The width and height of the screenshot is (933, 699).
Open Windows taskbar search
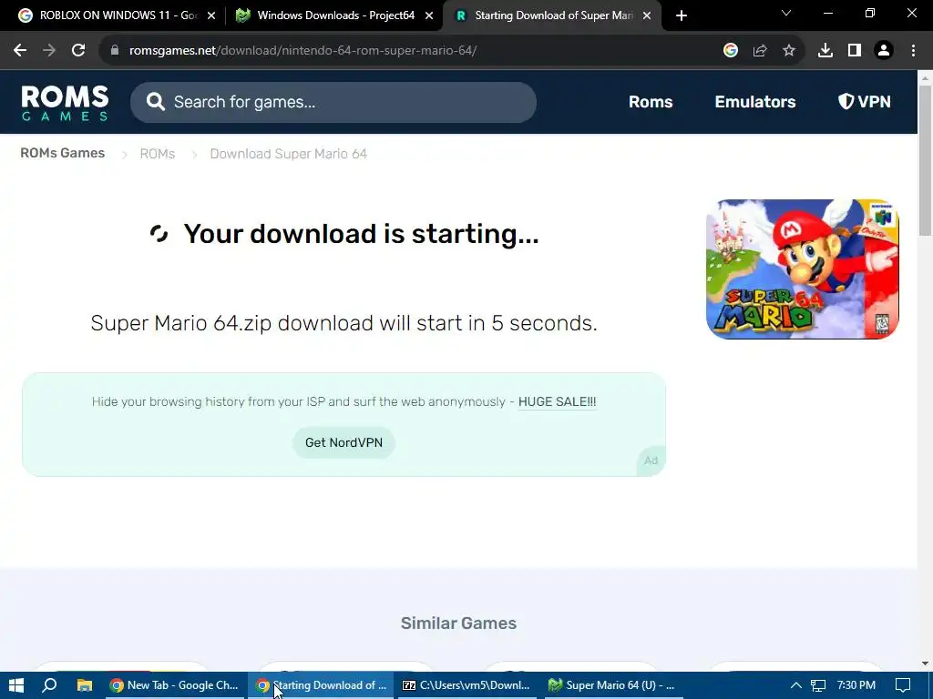coord(49,685)
